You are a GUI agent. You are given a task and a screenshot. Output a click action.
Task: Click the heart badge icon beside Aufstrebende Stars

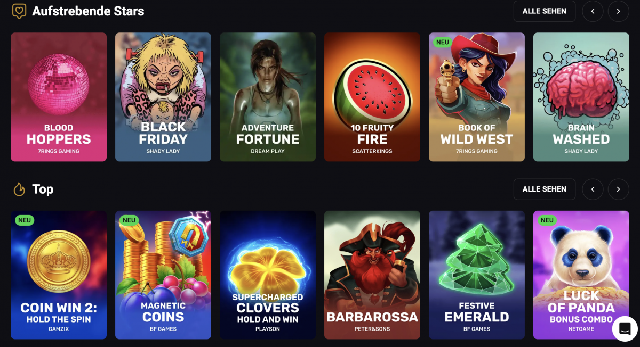click(19, 11)
